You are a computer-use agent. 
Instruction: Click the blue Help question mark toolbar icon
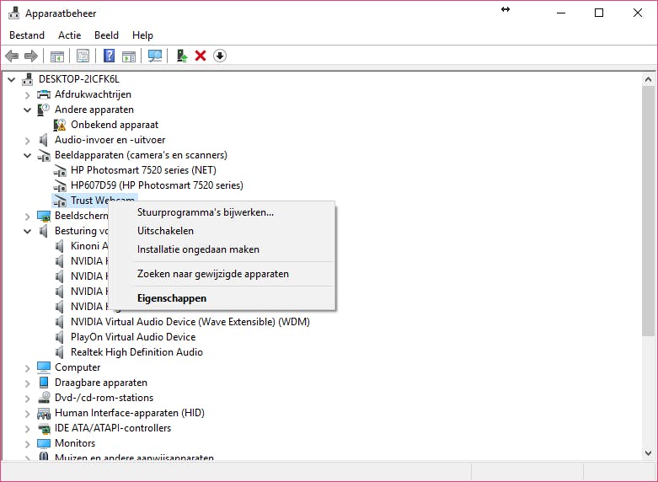[x=109, y=56]
